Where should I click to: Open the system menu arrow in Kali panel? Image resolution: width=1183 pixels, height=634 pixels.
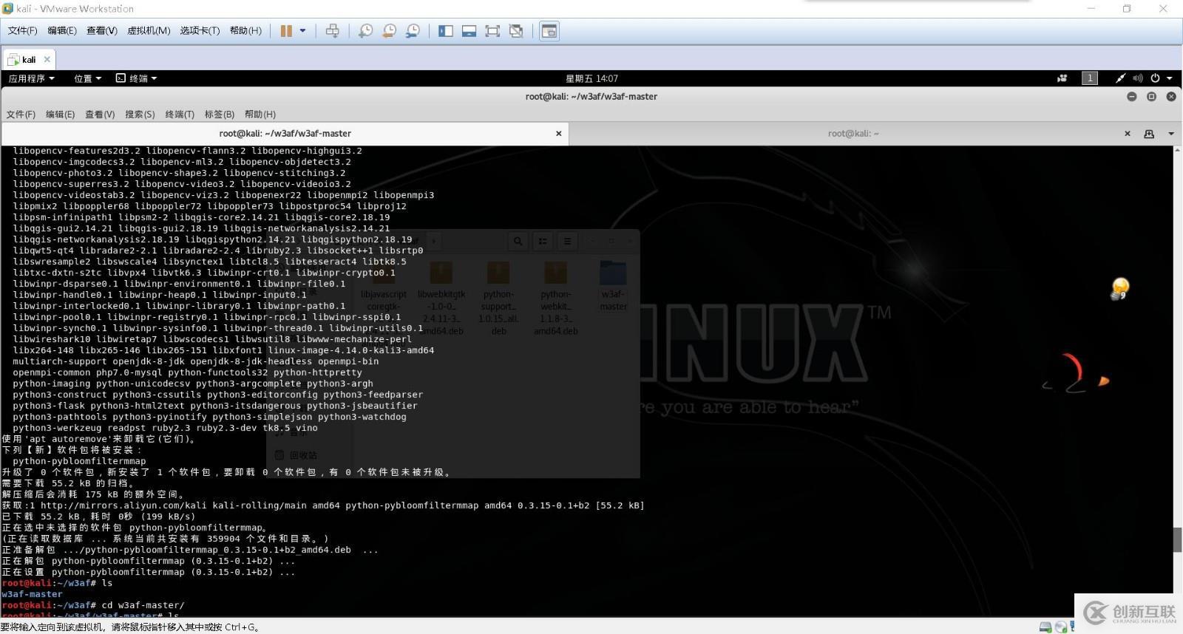point(1170,78)
